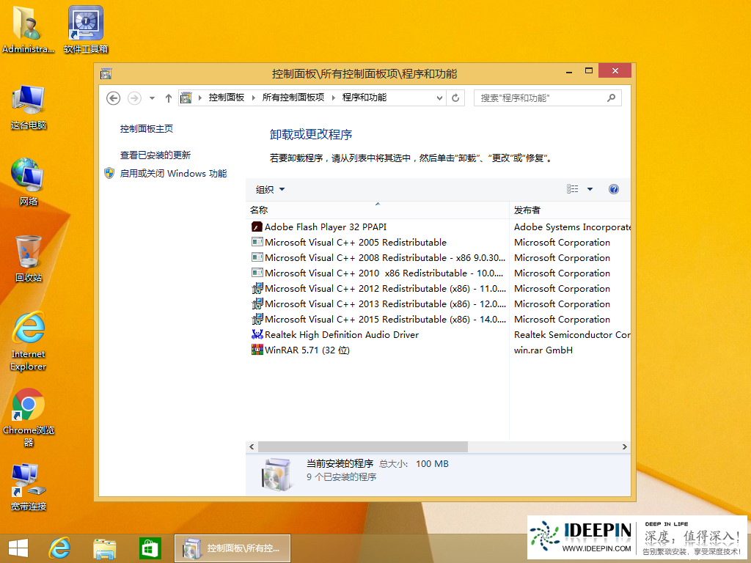Select the 回收站 recycle bin icon

point(29,259)
